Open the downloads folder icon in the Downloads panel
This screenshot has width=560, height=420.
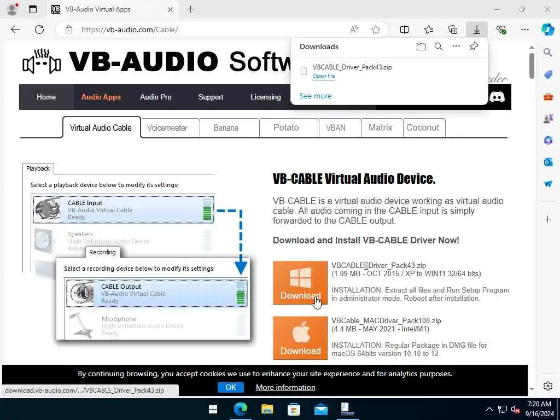pyautogui.click(x=421, y=46)
